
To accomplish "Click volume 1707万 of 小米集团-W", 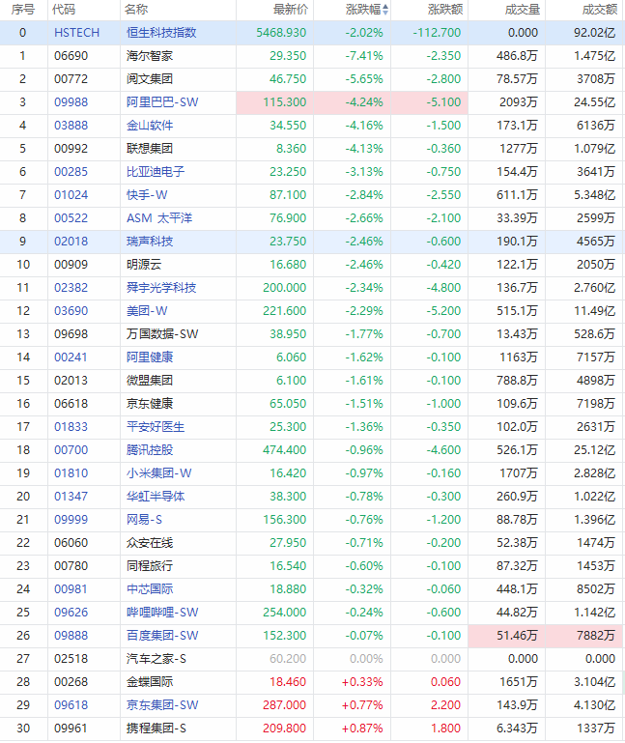I will (x=519, y=473).
